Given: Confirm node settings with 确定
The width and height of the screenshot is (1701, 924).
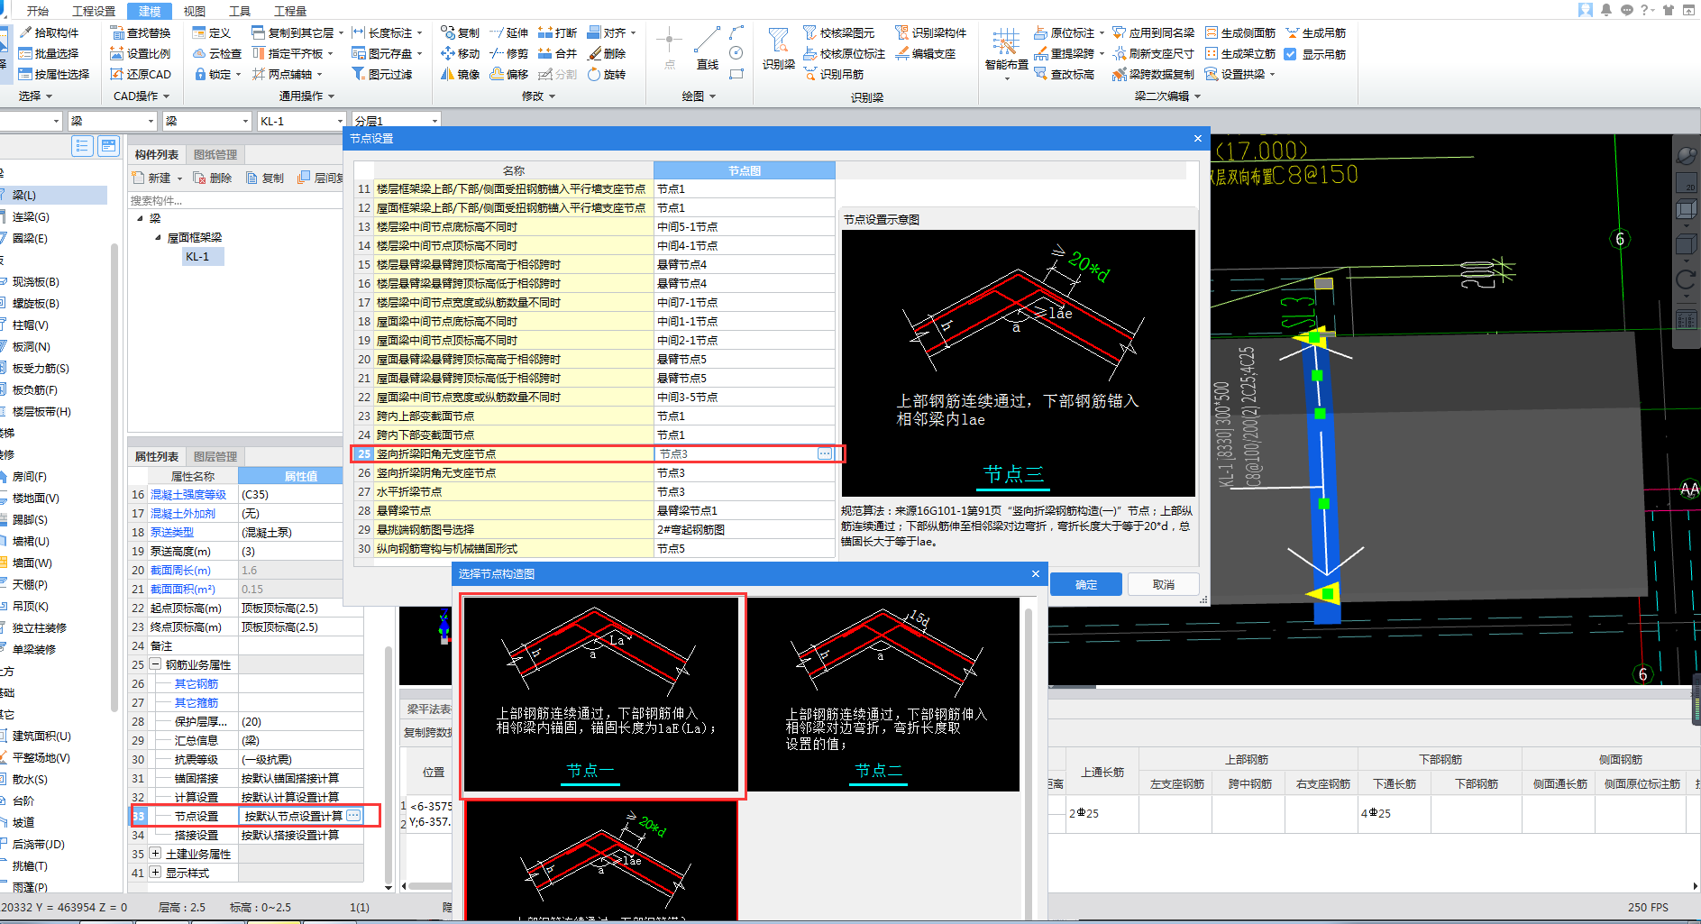Looking at the screenshot, I should [1086, 585].
